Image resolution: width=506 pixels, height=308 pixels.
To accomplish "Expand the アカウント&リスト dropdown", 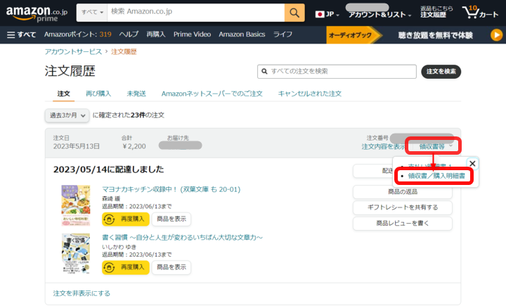I will coord(379,15).
